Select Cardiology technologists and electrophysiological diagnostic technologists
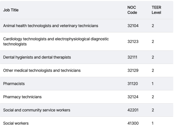 (x=56, y=41)
